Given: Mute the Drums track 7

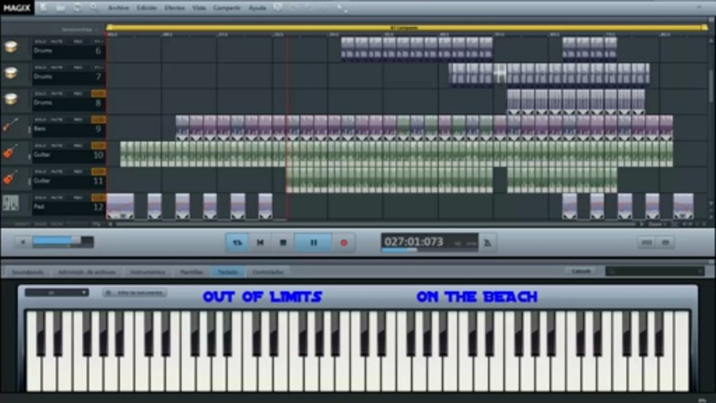Looking at the screenshot, I should coord(57,68).
